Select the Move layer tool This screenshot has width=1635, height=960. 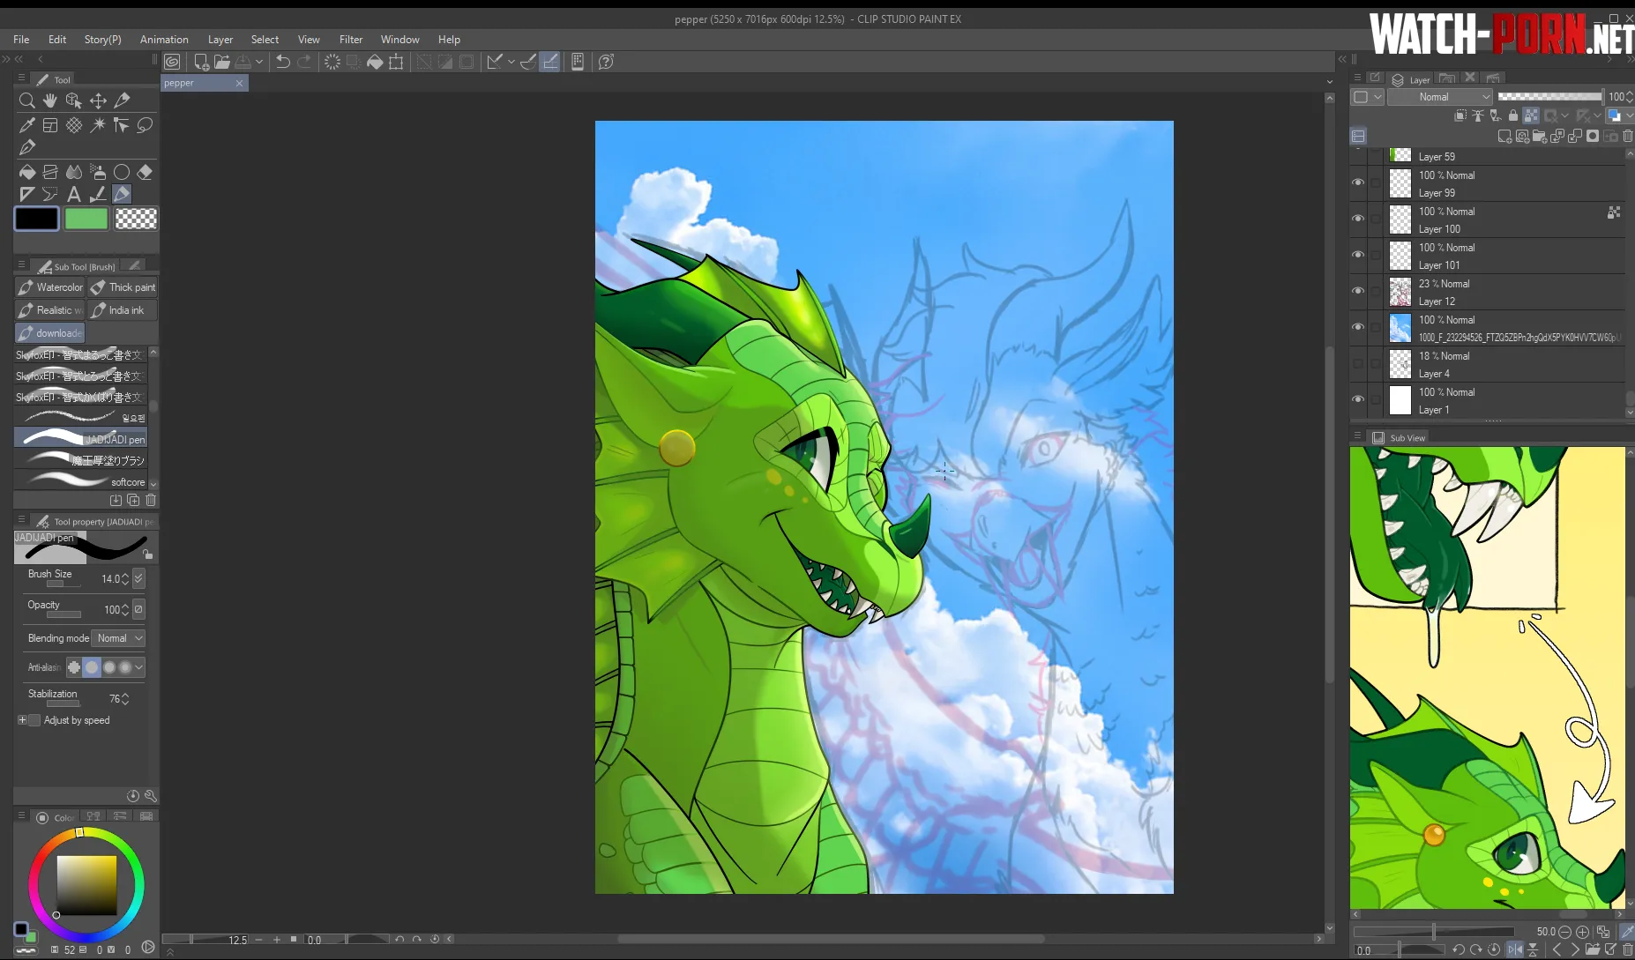[98, 100]
